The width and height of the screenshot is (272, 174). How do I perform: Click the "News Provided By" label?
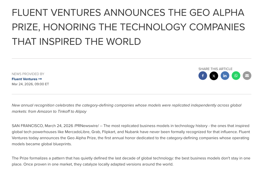pos(28,74)
